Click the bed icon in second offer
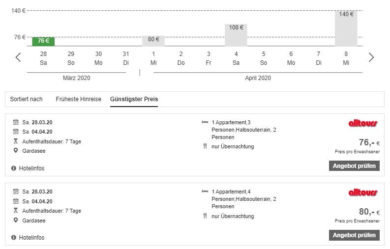390x249 pixels. (205, 191)
